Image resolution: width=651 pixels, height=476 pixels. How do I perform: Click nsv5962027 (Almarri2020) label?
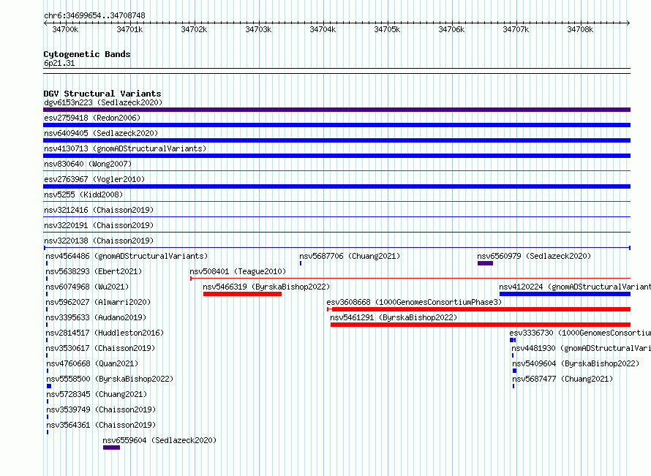click(x=98, y=302)
